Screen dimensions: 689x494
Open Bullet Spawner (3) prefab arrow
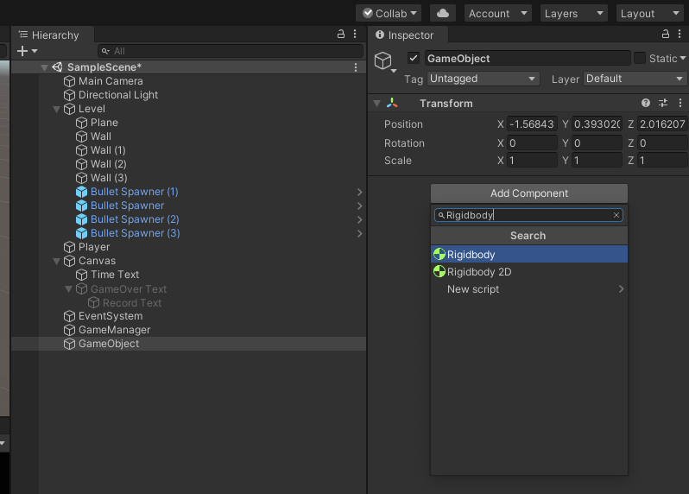[x=359, y=233]
